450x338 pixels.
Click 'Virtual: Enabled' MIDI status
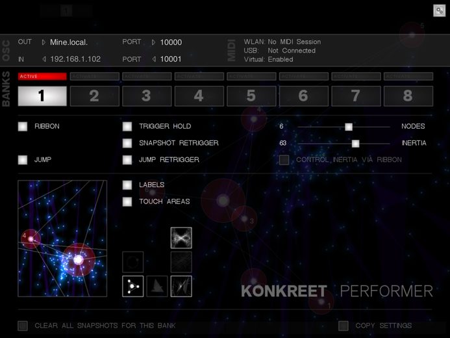(269, 59)
